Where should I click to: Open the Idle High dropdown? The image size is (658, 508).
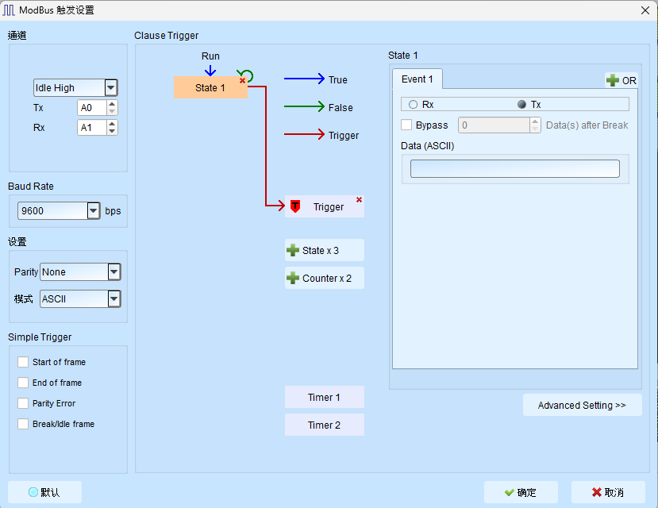(x=111, y=87)
